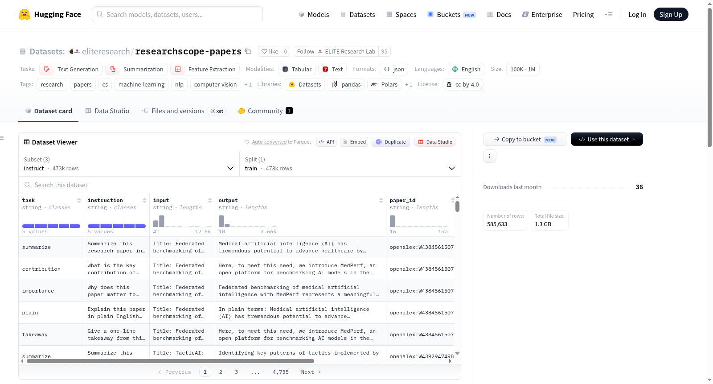Click the Sign Up button
This screenshot has width=713, height=384.
[671, 14]
